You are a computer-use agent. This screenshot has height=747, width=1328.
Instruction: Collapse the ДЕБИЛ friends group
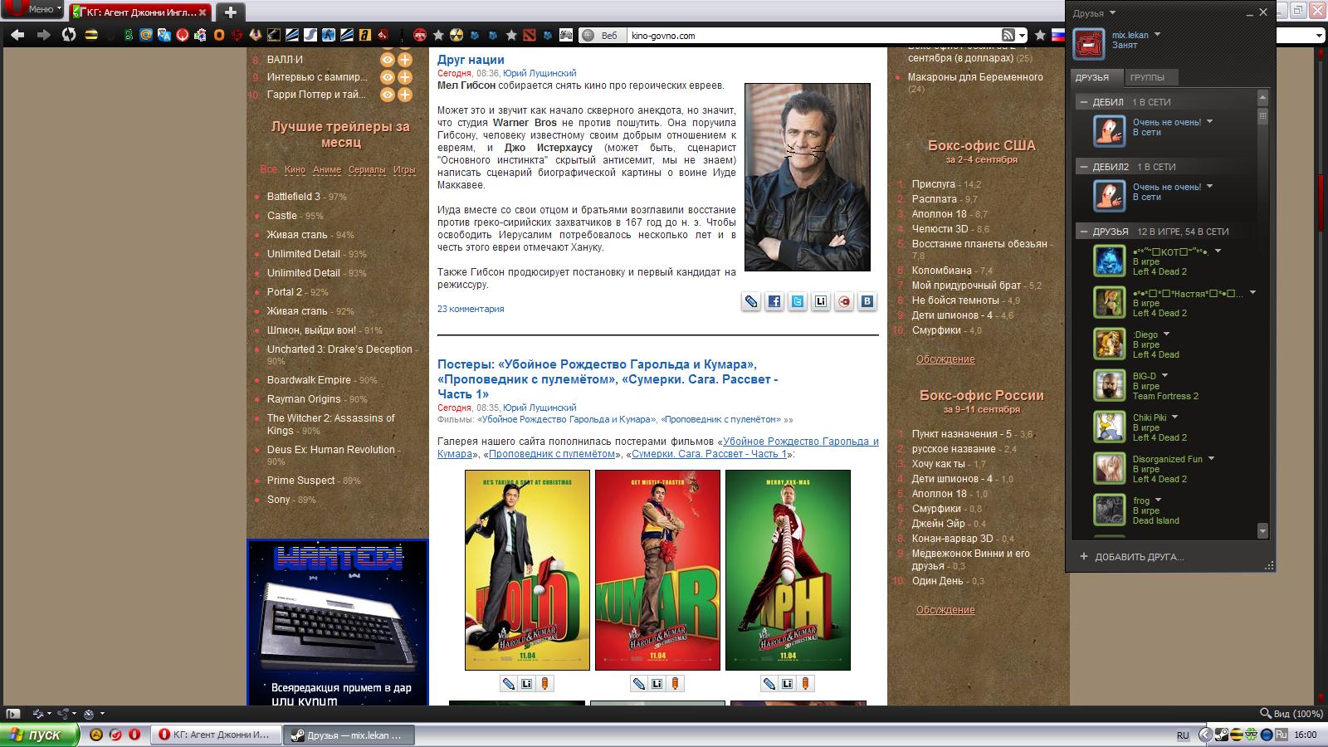1083,102
